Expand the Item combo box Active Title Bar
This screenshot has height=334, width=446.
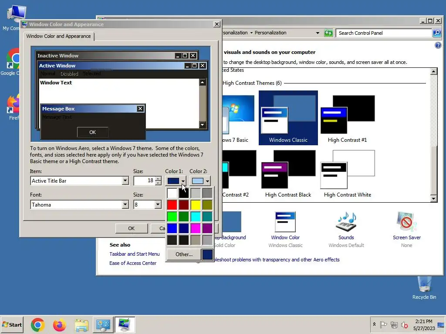tap(125, 180)
